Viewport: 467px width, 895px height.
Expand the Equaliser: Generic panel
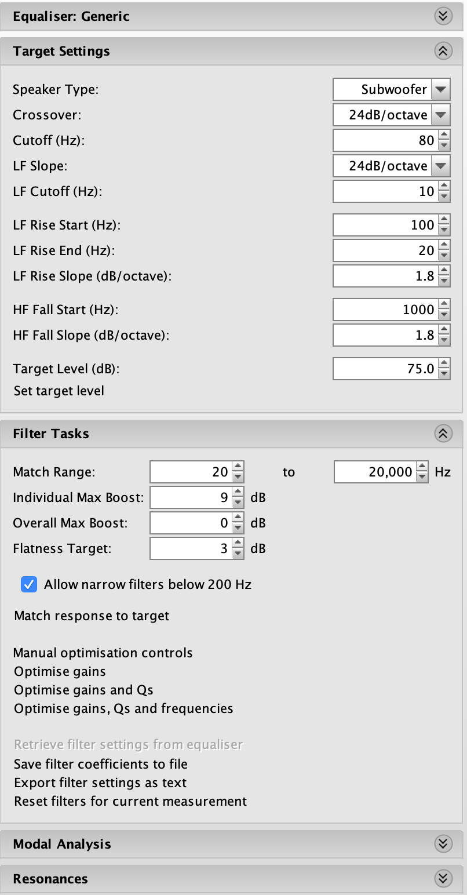click(x=443, y=16)
